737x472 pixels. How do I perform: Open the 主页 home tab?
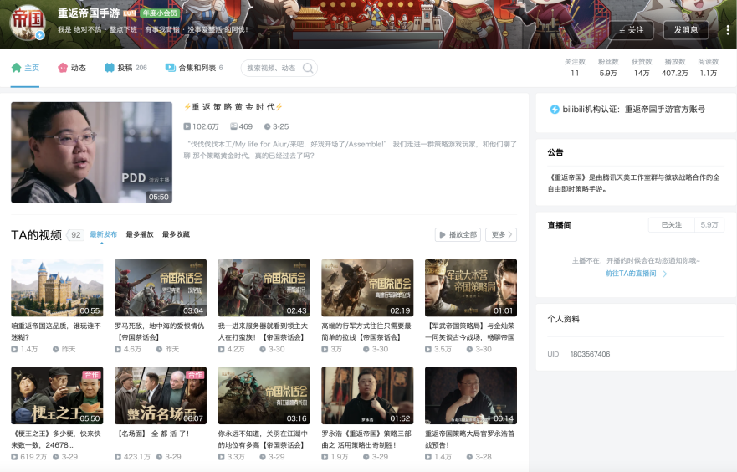click(25, 68)
